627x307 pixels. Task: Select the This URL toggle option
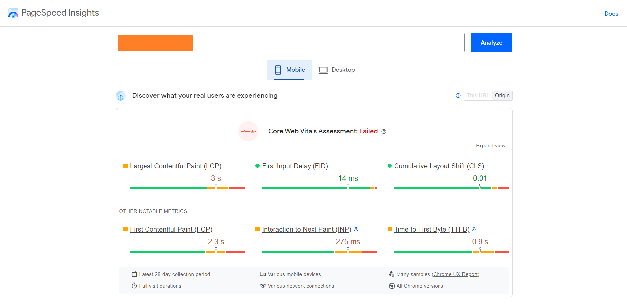click(478, 96)
